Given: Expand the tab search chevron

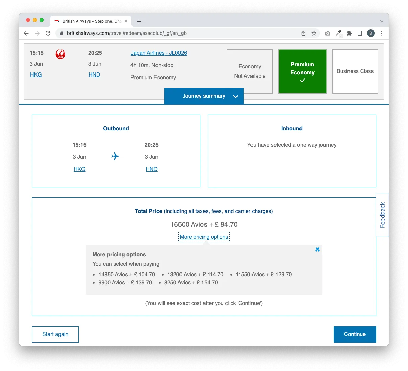Looking at the screenshot, I should (x=382, y=21).
